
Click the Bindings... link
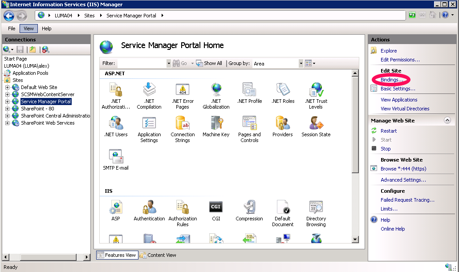pos(392,80)
